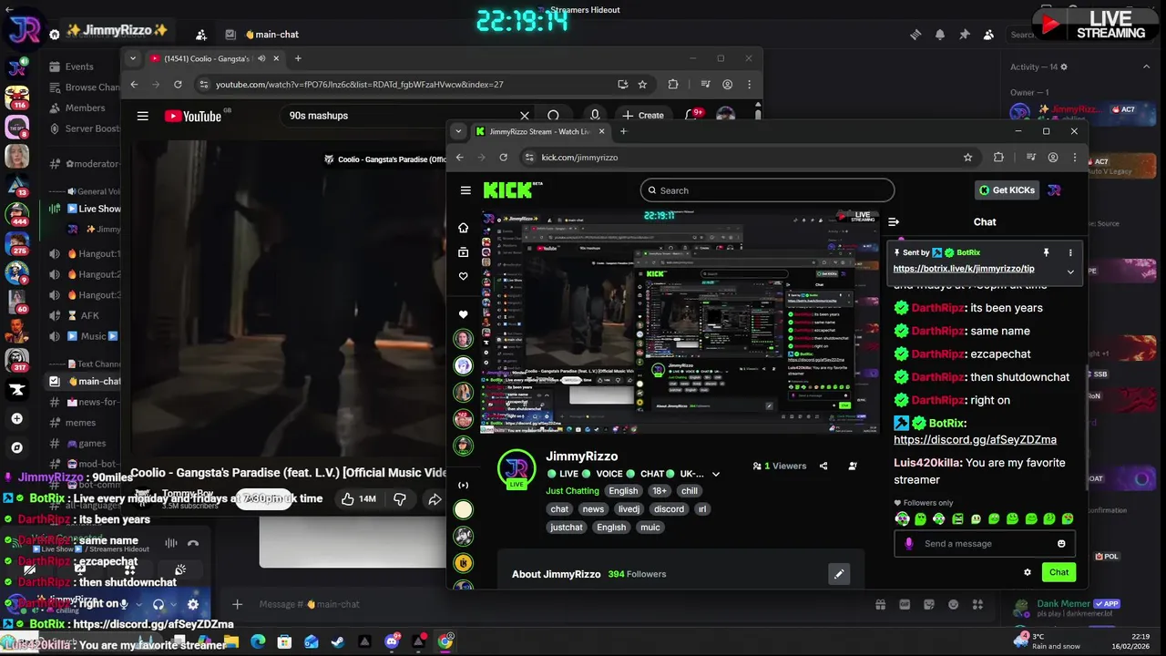Mute YouTube tab via speaker icon
Viewport: 1166px width, 656px height.
261,58
